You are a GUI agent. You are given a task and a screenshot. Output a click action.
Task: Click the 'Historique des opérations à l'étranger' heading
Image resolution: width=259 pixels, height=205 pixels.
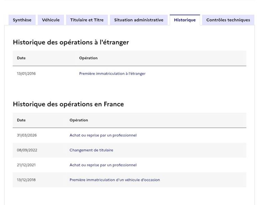pyautogui.click(x=71, y=42)
